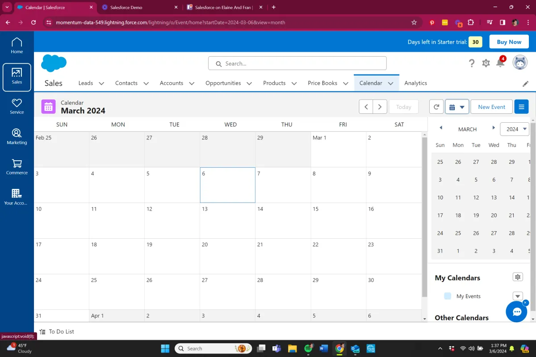Open the chat bubble assistant
Screen dimensions: 536x357
pyautogui.click(x=517, y=311)
